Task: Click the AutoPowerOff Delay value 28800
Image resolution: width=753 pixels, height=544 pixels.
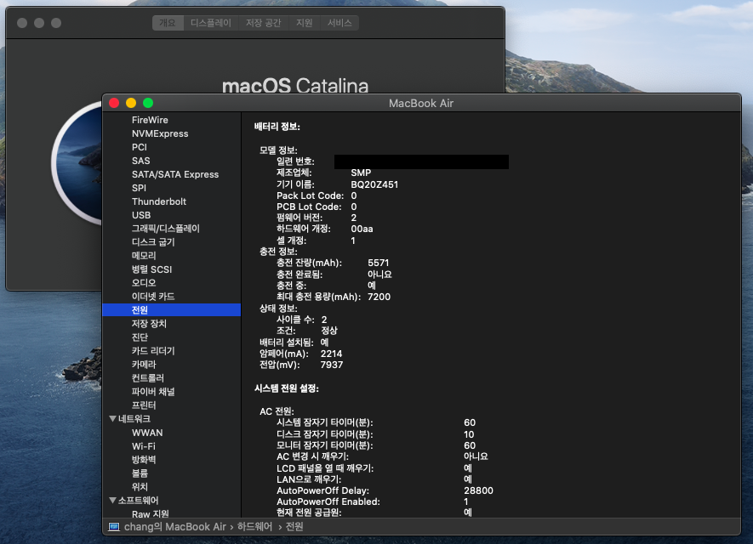Action: click(478, 490)
